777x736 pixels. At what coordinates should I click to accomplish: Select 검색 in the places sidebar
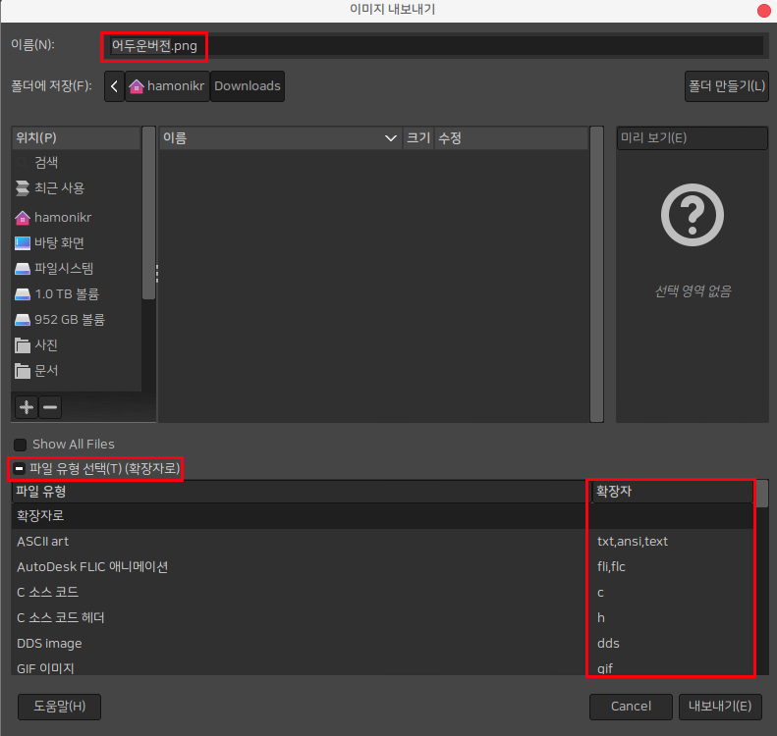click(x=46, y=163)
